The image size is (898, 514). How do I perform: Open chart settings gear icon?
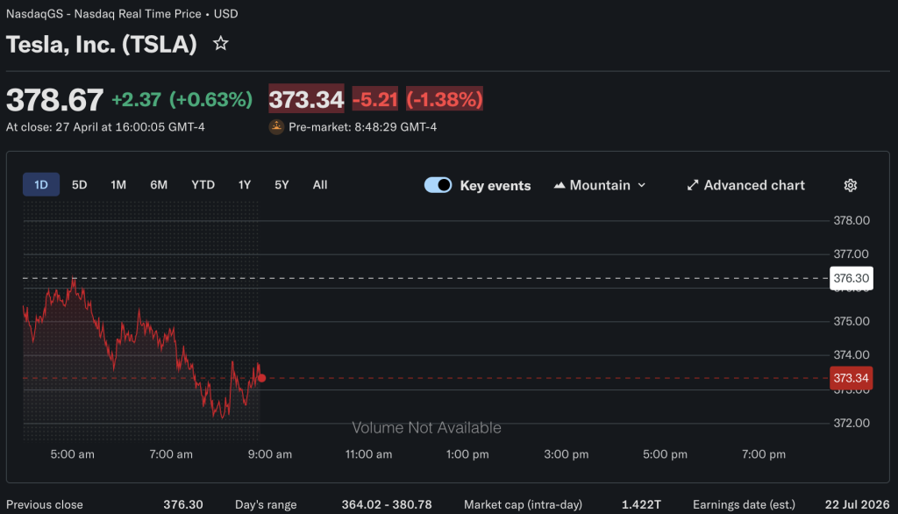(850, 185)
